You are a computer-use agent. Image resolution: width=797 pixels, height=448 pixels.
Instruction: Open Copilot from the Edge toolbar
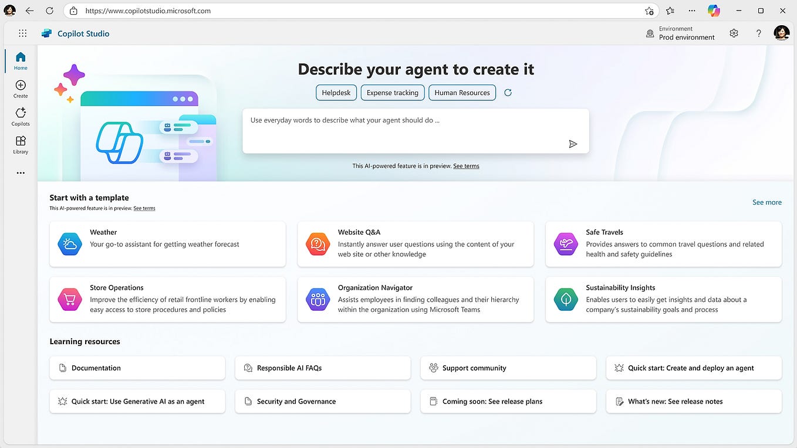coord(713,10)
